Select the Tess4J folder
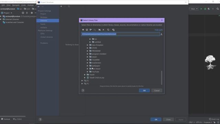This screenshot has width=220, height=124. click(92, 75)
